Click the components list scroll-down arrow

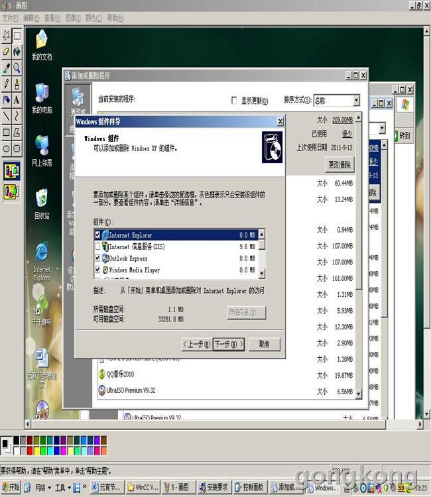[261, 273]
